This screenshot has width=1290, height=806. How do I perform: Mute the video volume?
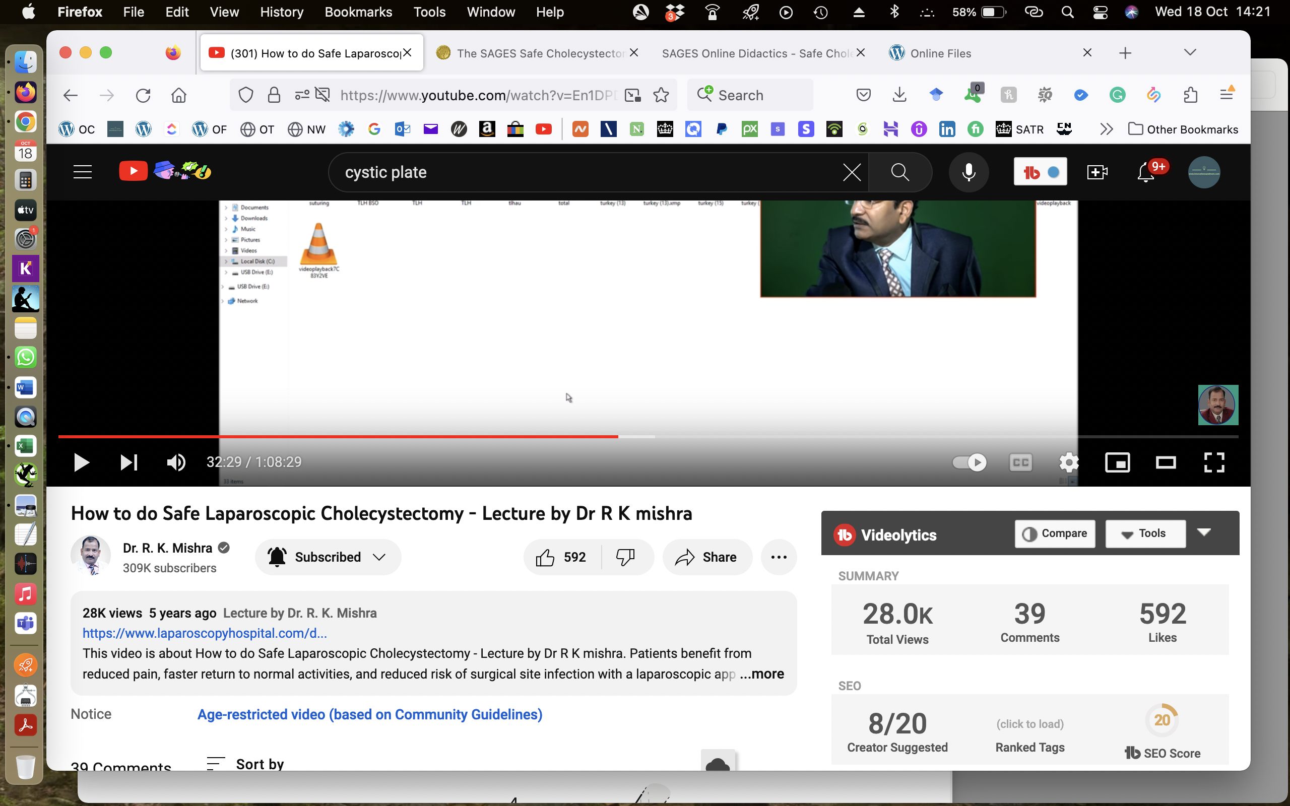point(176,462)
